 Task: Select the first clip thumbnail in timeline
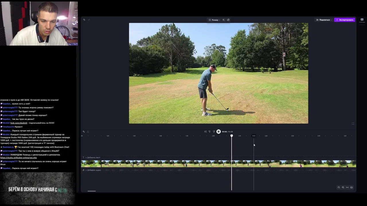(91, 164)
